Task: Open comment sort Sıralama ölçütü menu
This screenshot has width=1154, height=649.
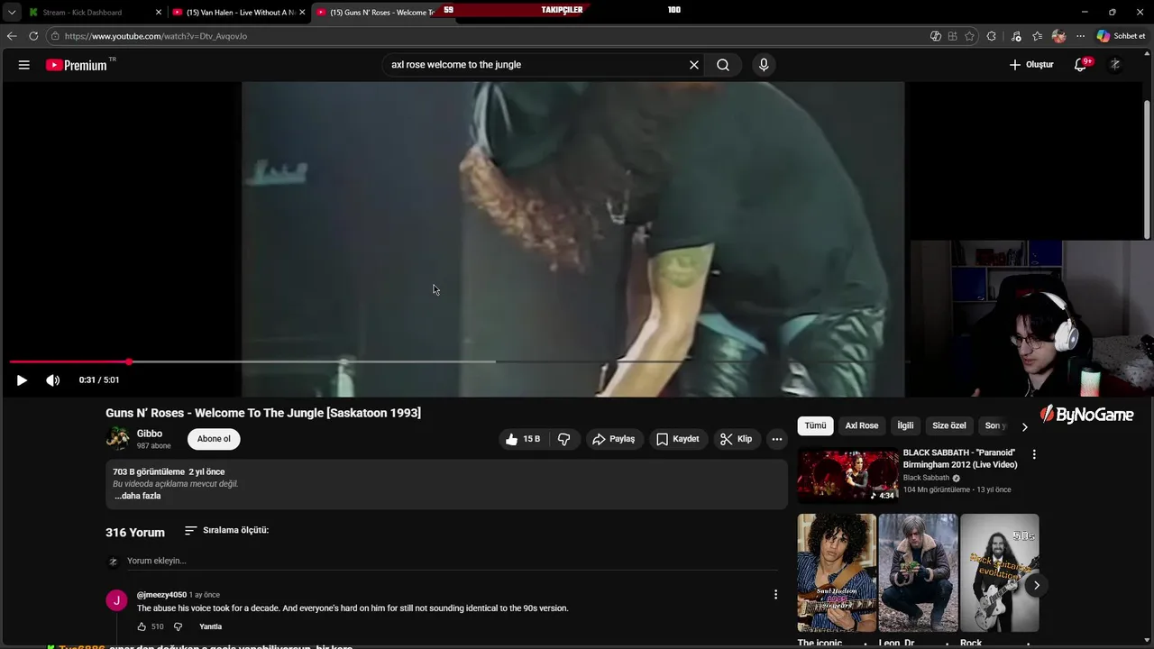Action: point(227,530)
